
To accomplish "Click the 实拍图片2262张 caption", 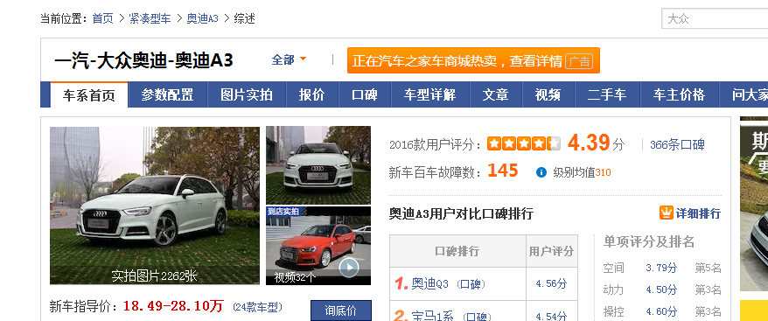I will (x=154, y=276).
